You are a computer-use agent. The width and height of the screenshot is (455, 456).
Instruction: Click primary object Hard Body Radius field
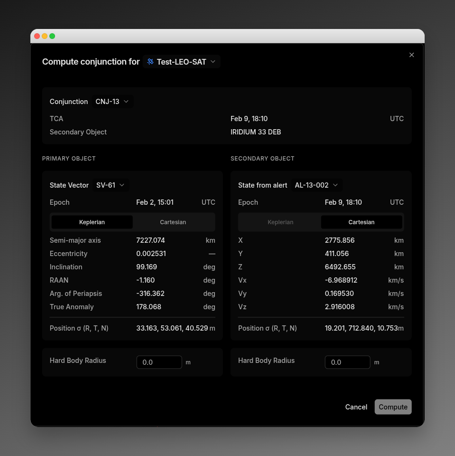pyautogui.click(x=159, y=362)
